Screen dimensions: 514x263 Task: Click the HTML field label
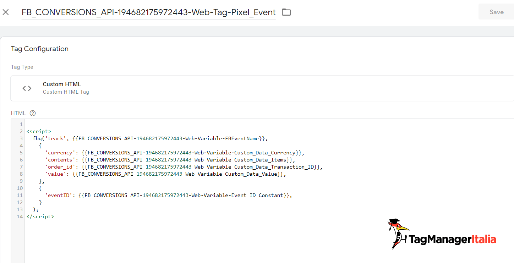point(18,113)
